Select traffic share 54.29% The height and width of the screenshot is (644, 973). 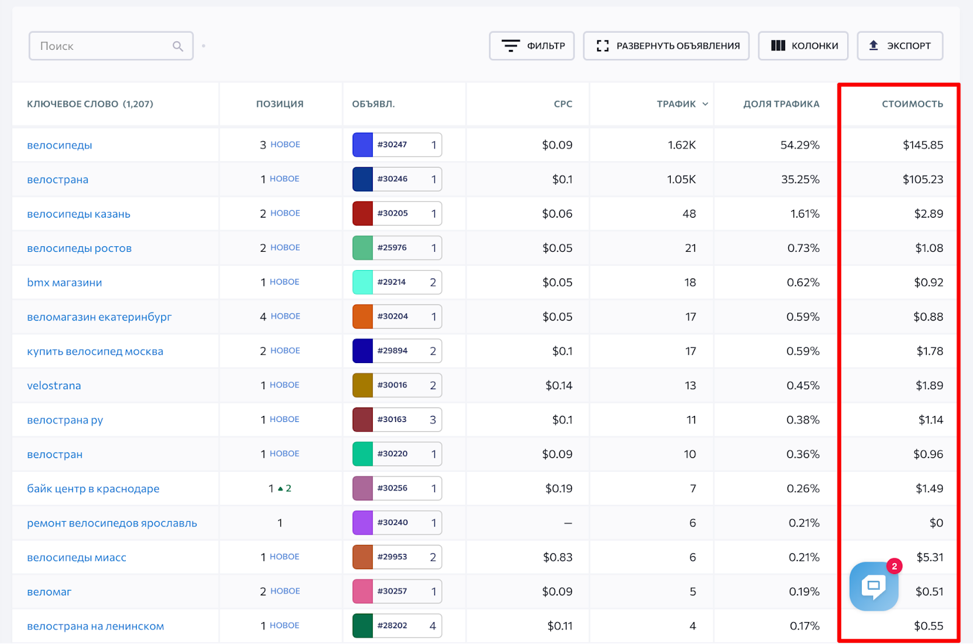point(800,145)
